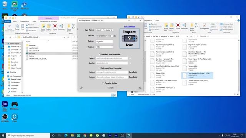Open Acesso rápido in left navigation pane
This screenshot has width=246, height=138.
14,43
